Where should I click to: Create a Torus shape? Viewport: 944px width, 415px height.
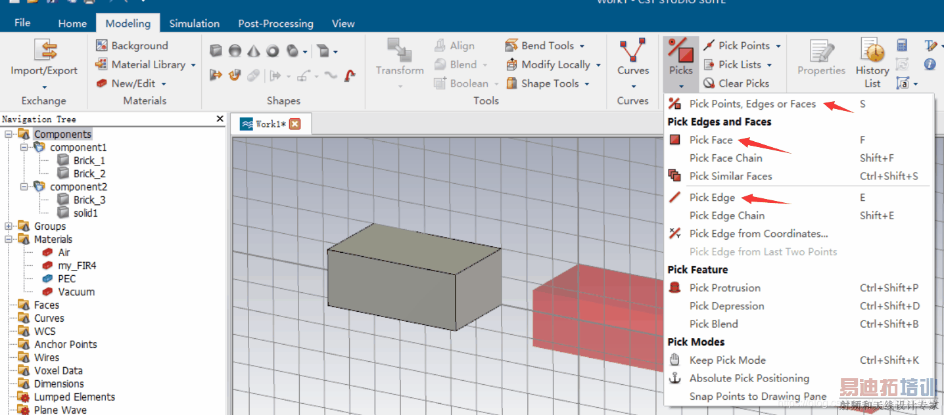[273, 51]
